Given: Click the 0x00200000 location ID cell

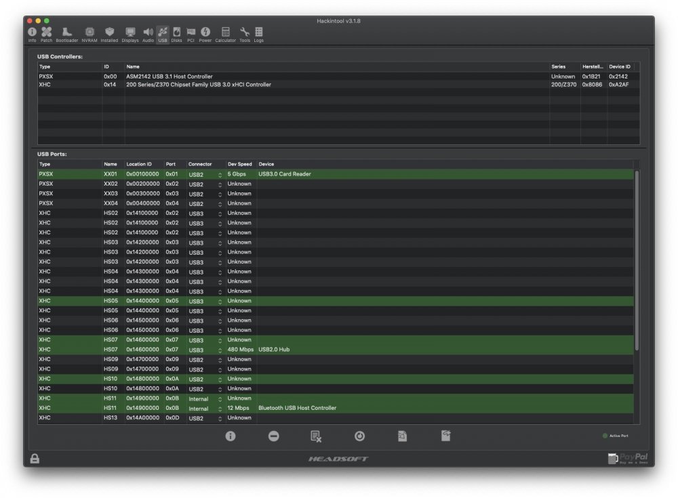Looking at the screenshot, I should pyautogui.click(x=142, y=184).
